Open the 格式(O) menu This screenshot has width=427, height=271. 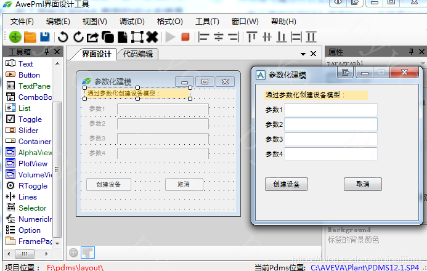pos(169,22)
